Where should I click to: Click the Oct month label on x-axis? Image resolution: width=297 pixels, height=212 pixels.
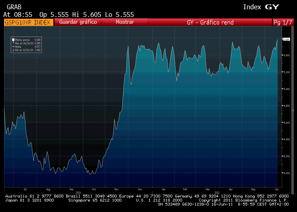click(94, 189)
